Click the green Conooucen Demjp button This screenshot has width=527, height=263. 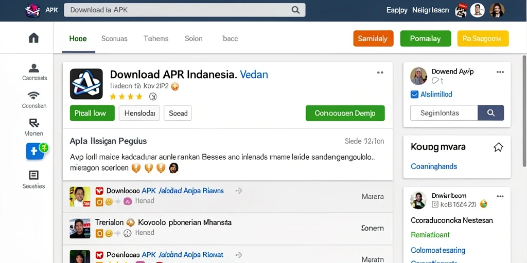pyautogui.click(x=345, y=113)
